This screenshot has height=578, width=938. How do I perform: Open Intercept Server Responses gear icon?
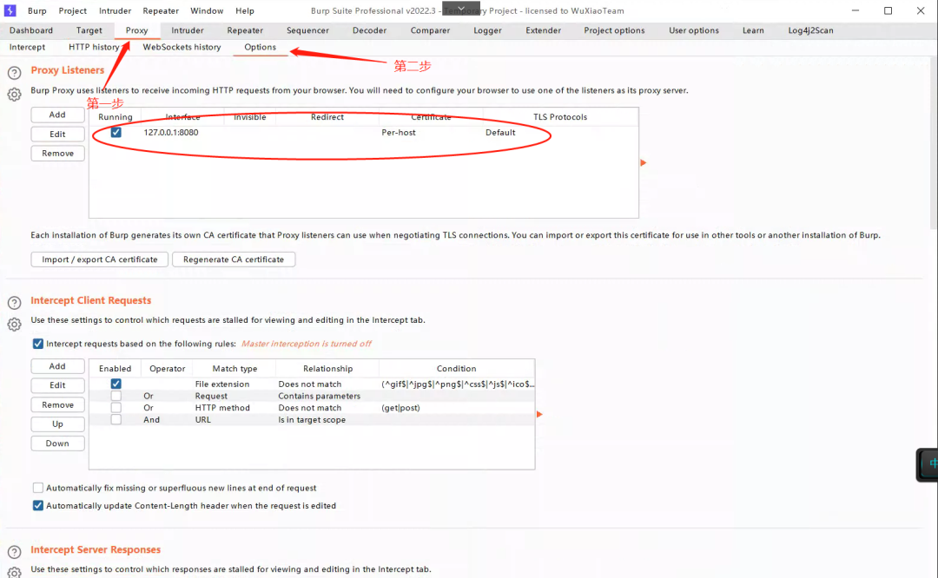[x=15, y=572]
